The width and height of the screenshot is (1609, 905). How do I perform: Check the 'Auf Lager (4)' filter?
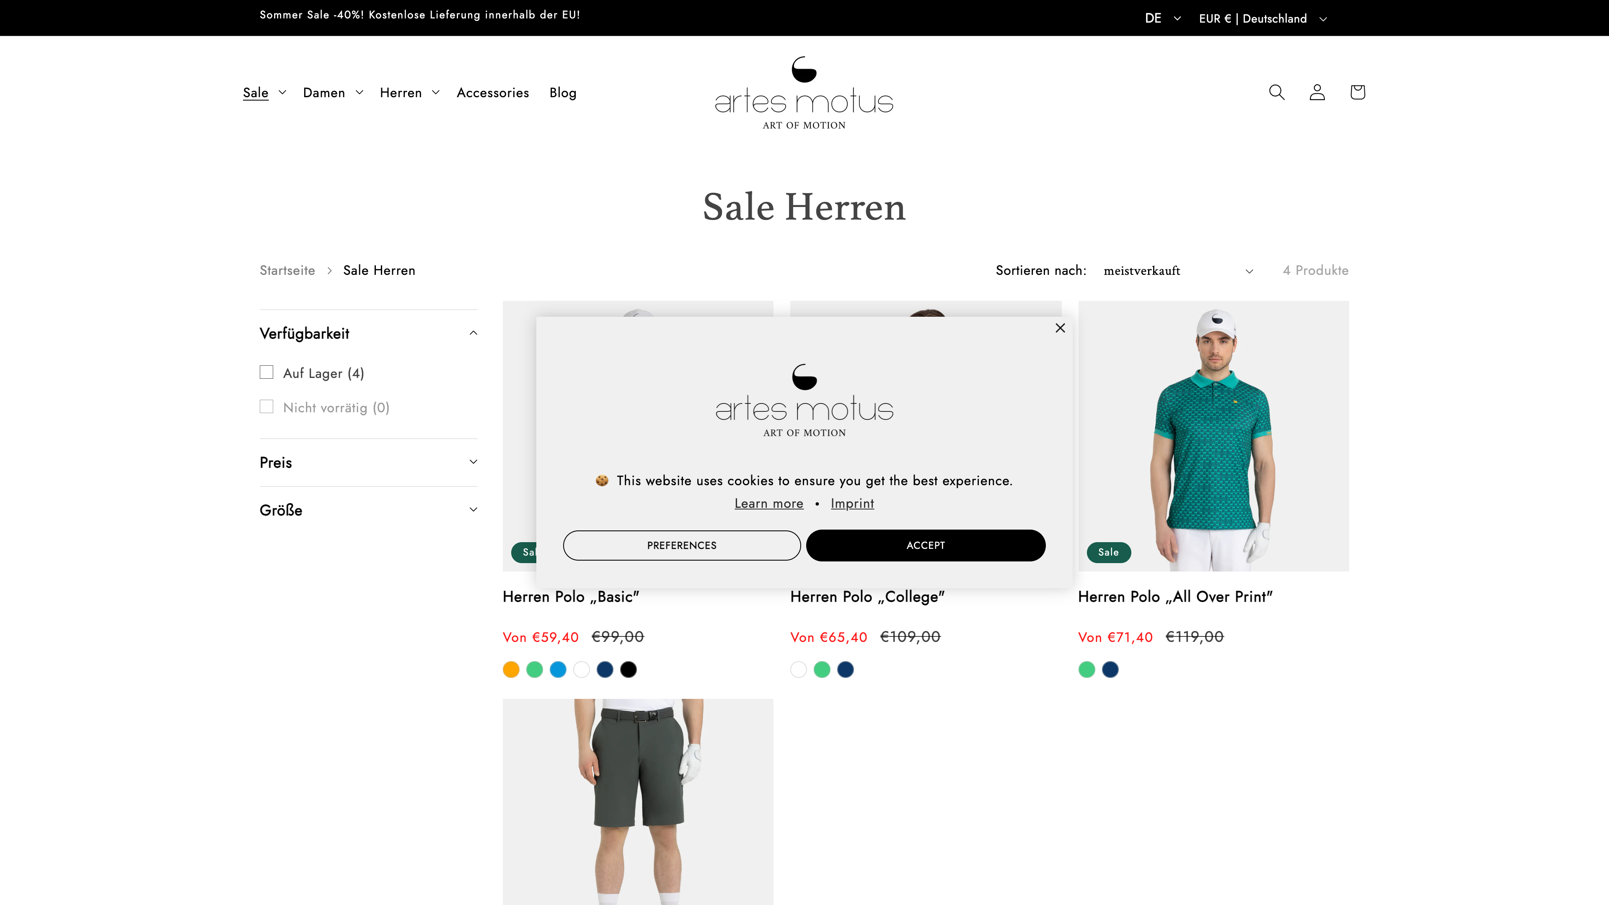click(267, 372)
